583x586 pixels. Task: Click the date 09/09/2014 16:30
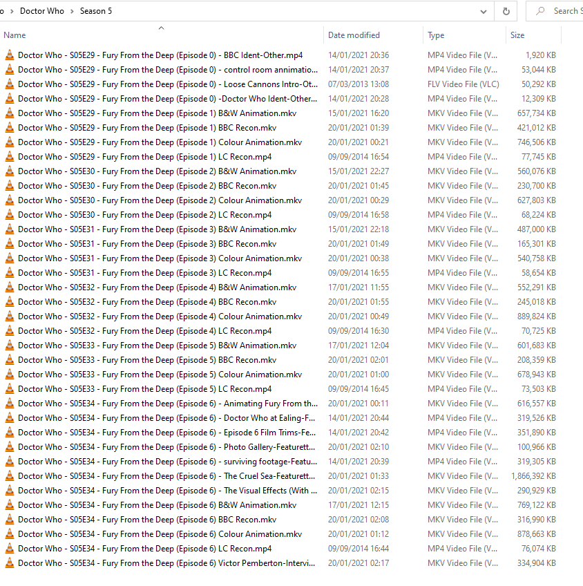[x=359, y=331]
